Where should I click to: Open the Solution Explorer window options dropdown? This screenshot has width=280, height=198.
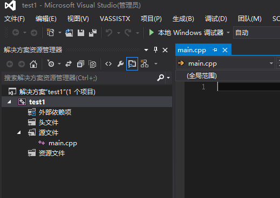click(146, 50)
